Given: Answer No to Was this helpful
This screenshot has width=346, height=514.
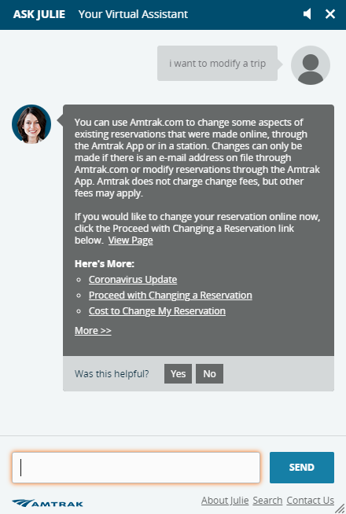Looking at the screenshot, I should [210, 373].
